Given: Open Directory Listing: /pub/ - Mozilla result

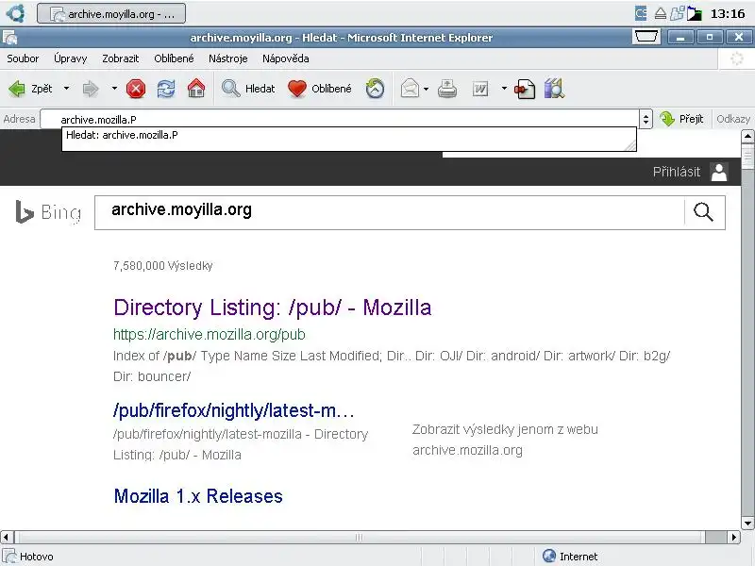Looking at the screenshot, I should (273, 308).
